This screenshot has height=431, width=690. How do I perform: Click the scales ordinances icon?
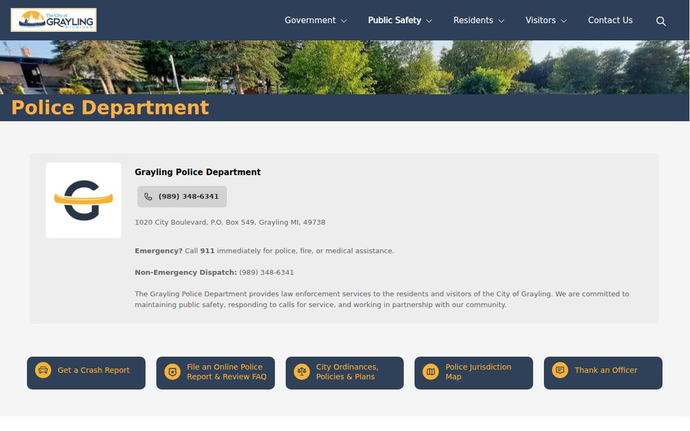[x=302, y=372]
